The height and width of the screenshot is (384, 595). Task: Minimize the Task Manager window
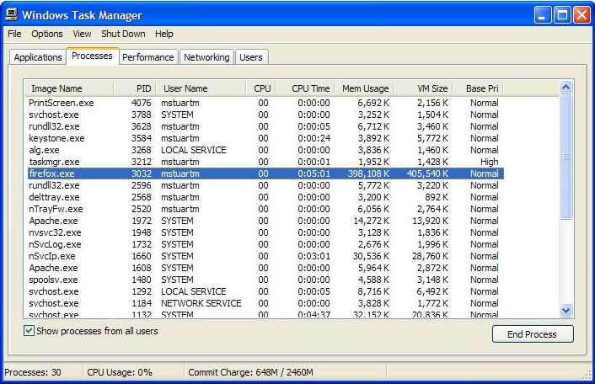(x=543, y=15)
